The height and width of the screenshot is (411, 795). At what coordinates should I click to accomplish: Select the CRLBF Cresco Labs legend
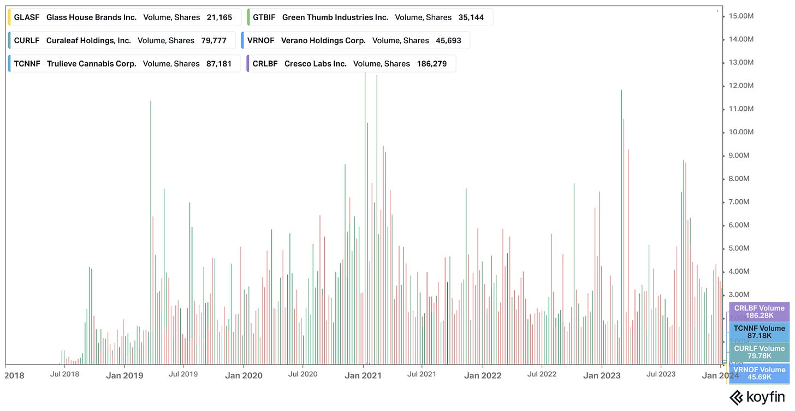[x=351, y=63]
